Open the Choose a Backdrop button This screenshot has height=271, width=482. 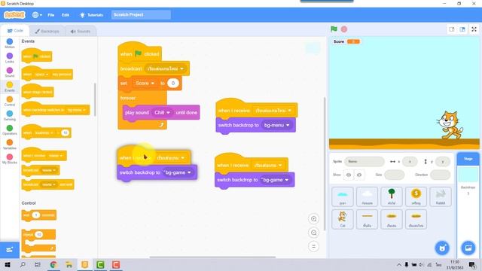[468, 248]
